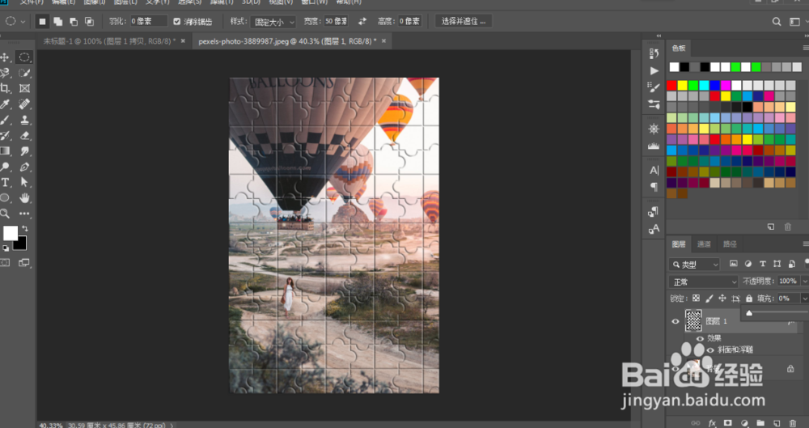This screenshot has height=428, width=809.
Task: Select the Lasso tool
Action: [x=5, y=73]
